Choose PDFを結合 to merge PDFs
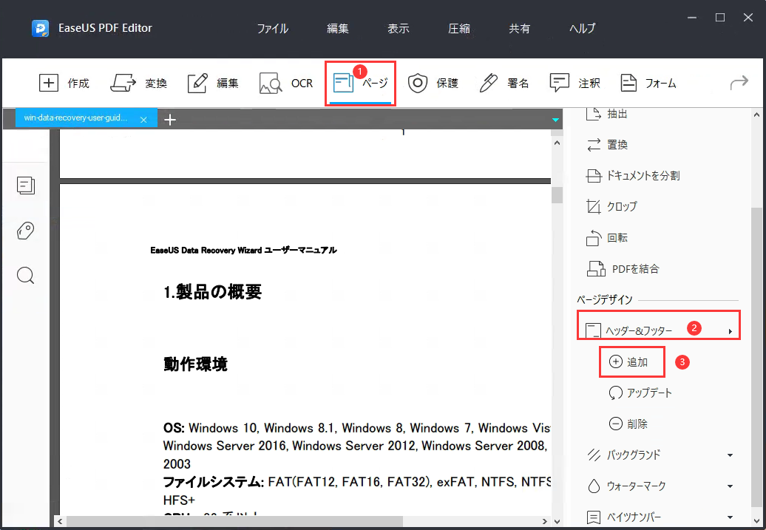The height and width of the screenshot is (530, 766). 632,268
